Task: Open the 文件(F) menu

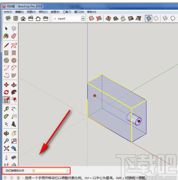Action: [8, 12]
